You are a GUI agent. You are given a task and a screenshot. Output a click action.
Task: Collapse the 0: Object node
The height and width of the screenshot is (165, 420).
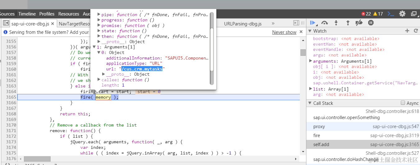[x=99, y=53]
